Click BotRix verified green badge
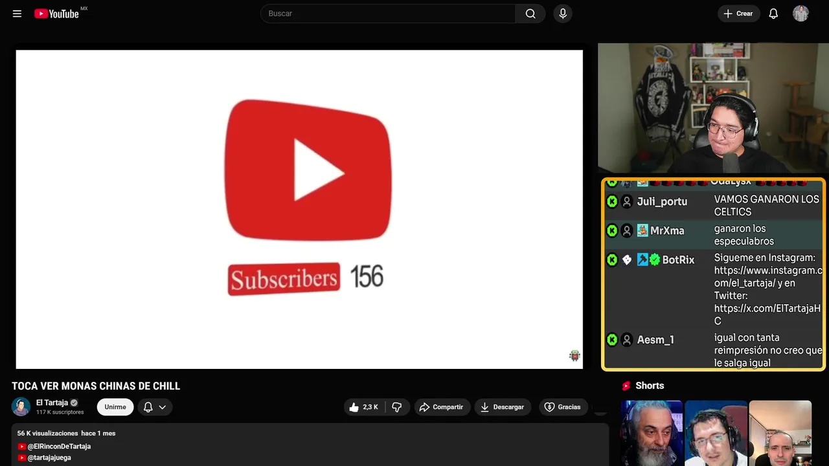Screen dimensions: 829x466 [655, 260]
